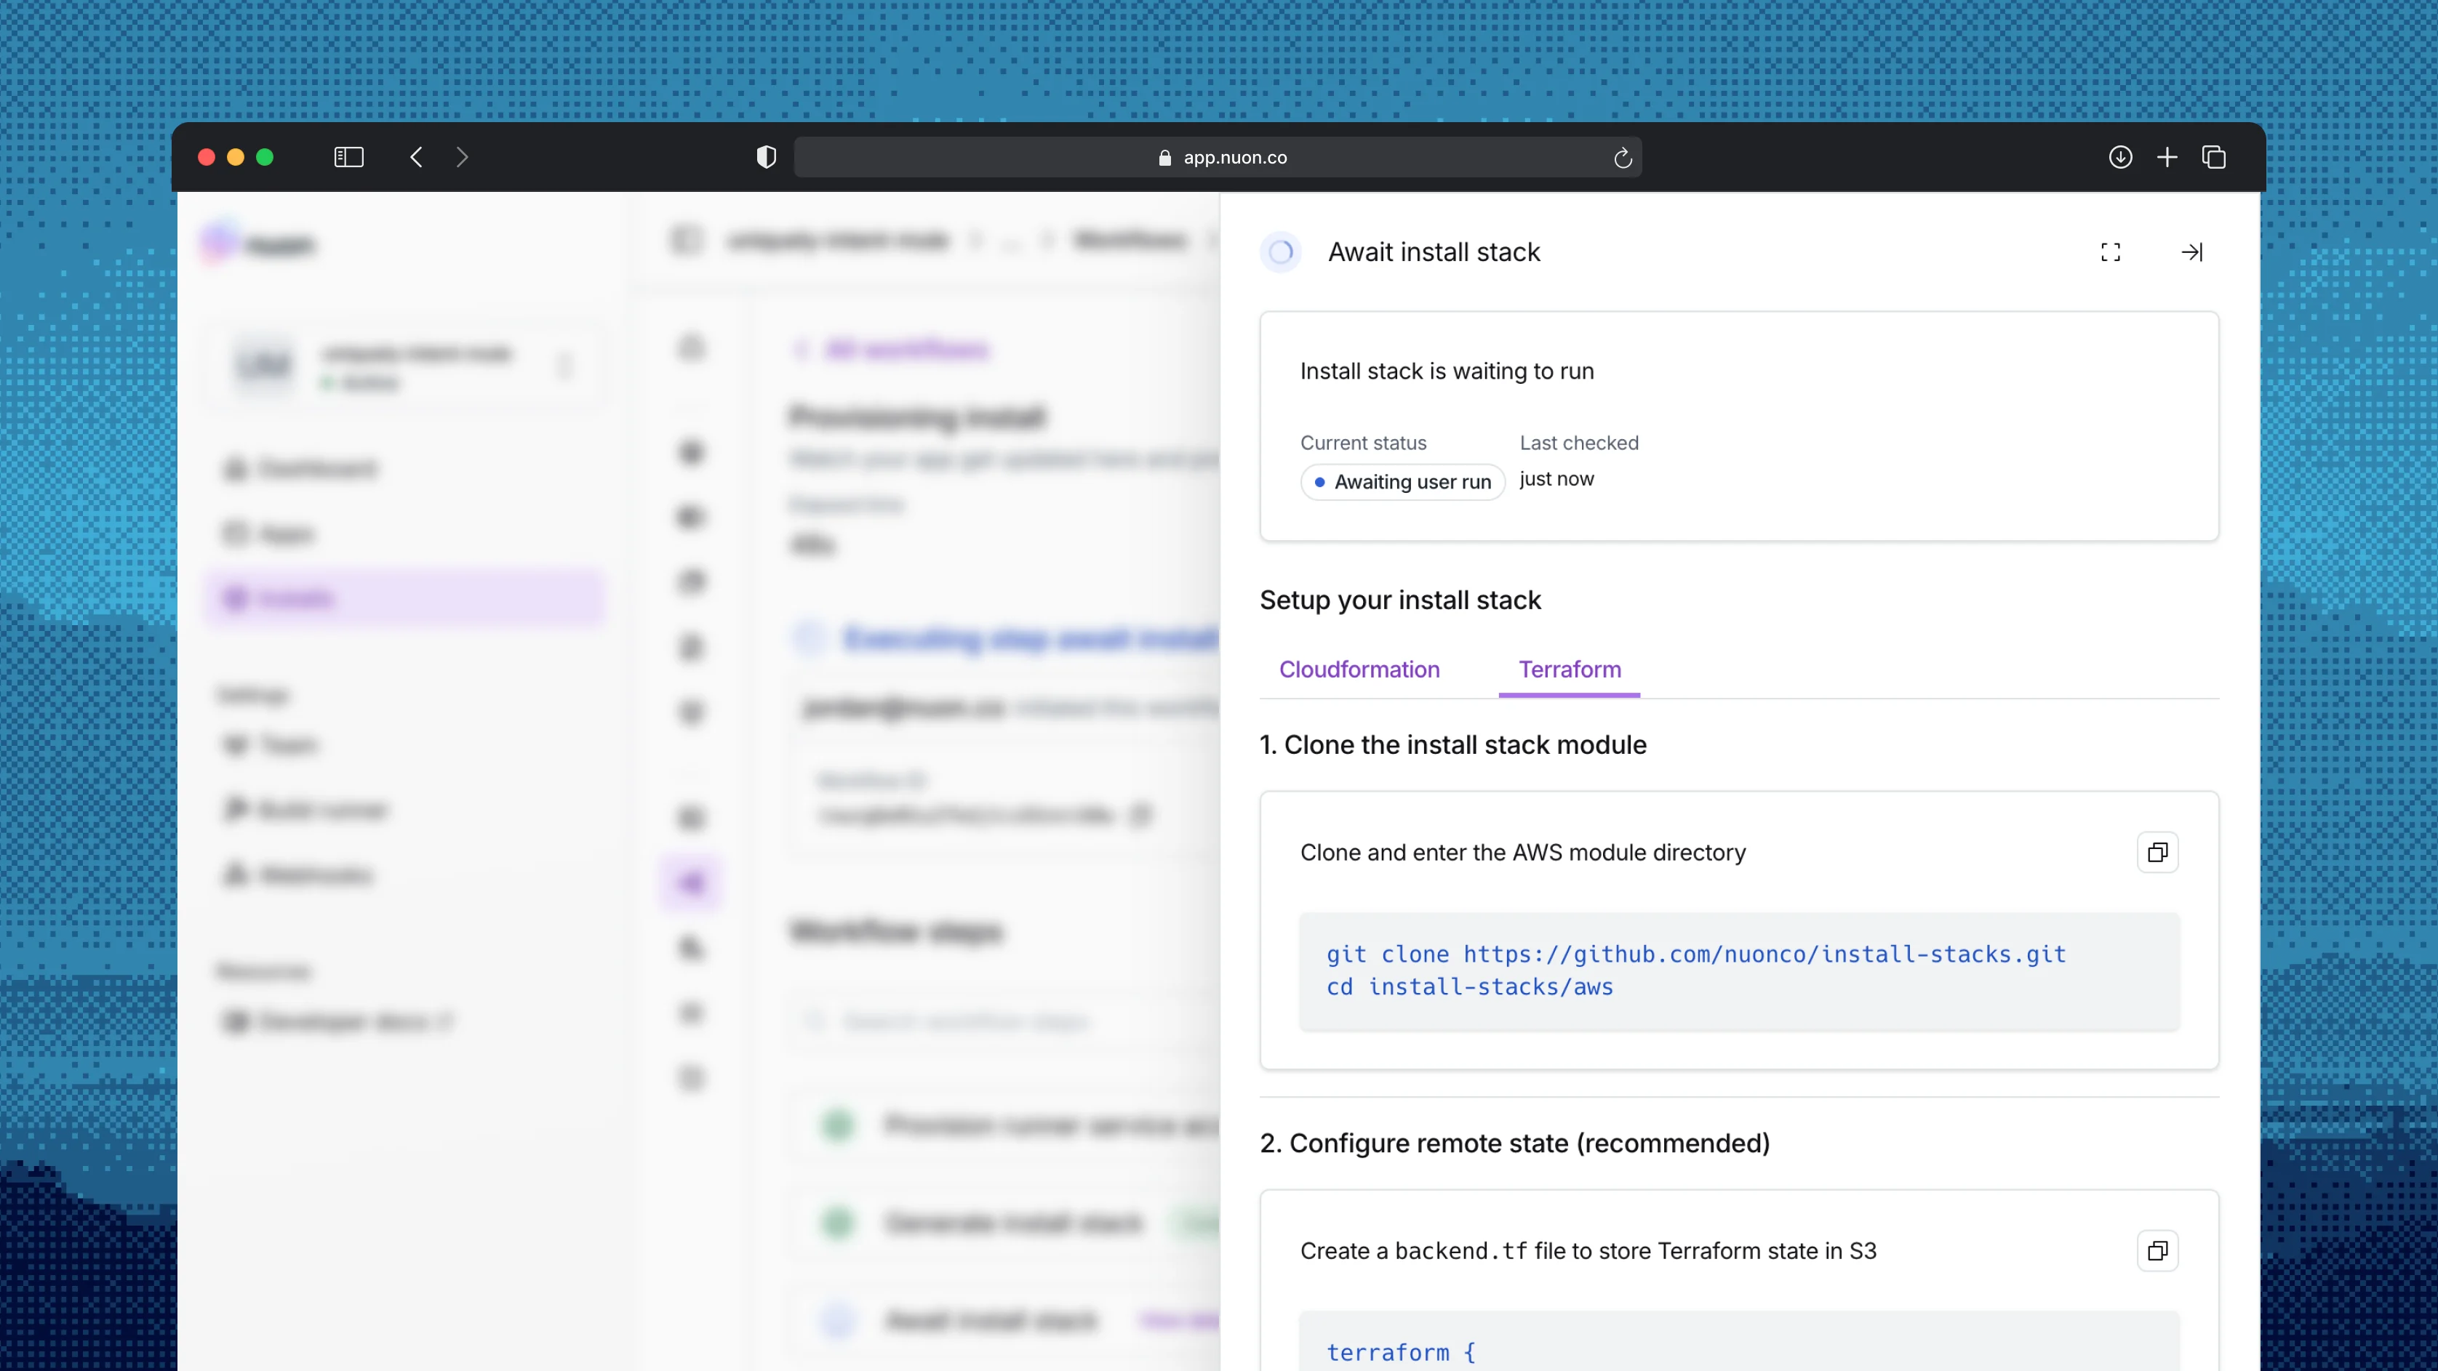
Task: Click the 'terraform {' code line
Action: (x=1401, y=1352)
